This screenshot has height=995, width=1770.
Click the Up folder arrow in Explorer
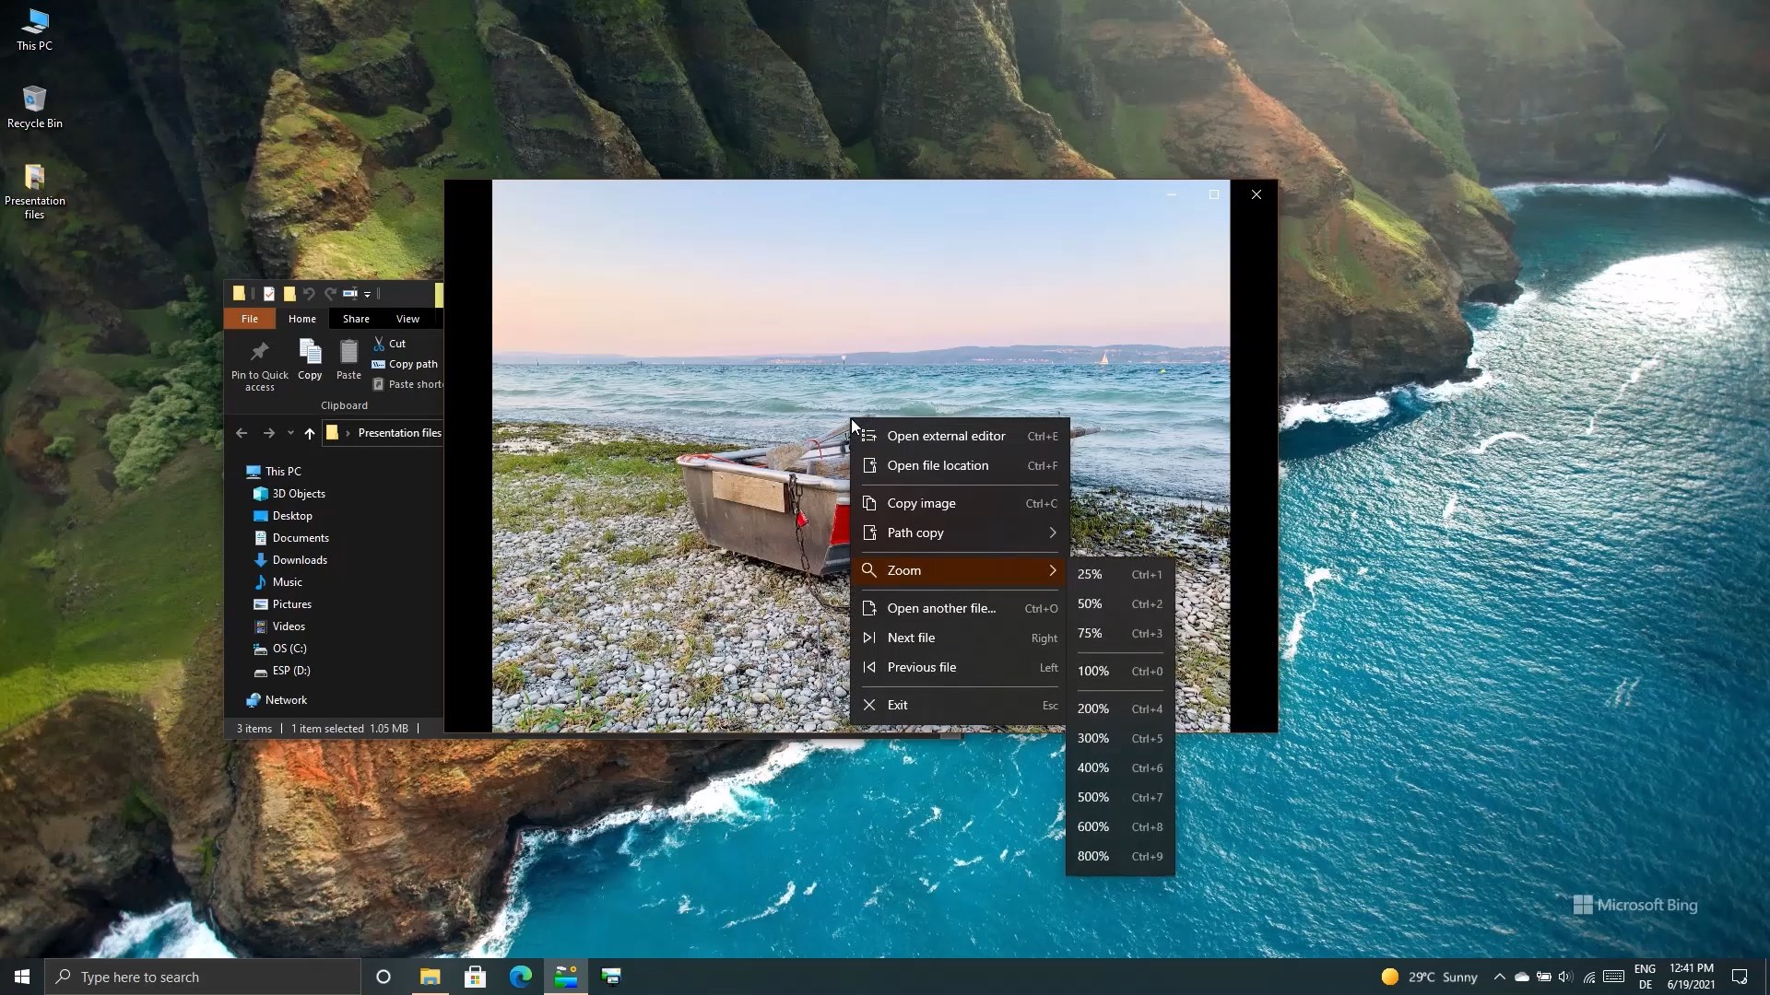click(x=310, y=433)
